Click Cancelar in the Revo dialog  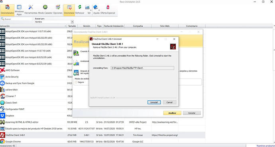(192, 113)
